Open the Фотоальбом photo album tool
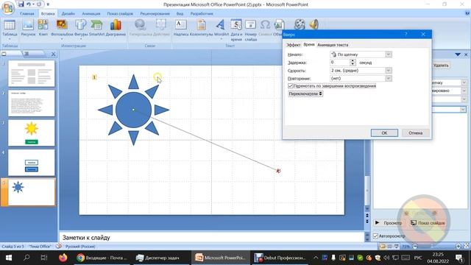 (x=62, y=29)
